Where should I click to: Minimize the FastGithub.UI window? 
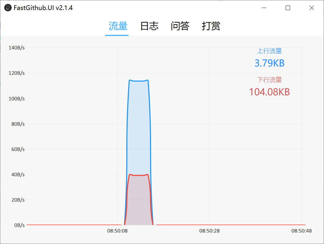(264, 8)
